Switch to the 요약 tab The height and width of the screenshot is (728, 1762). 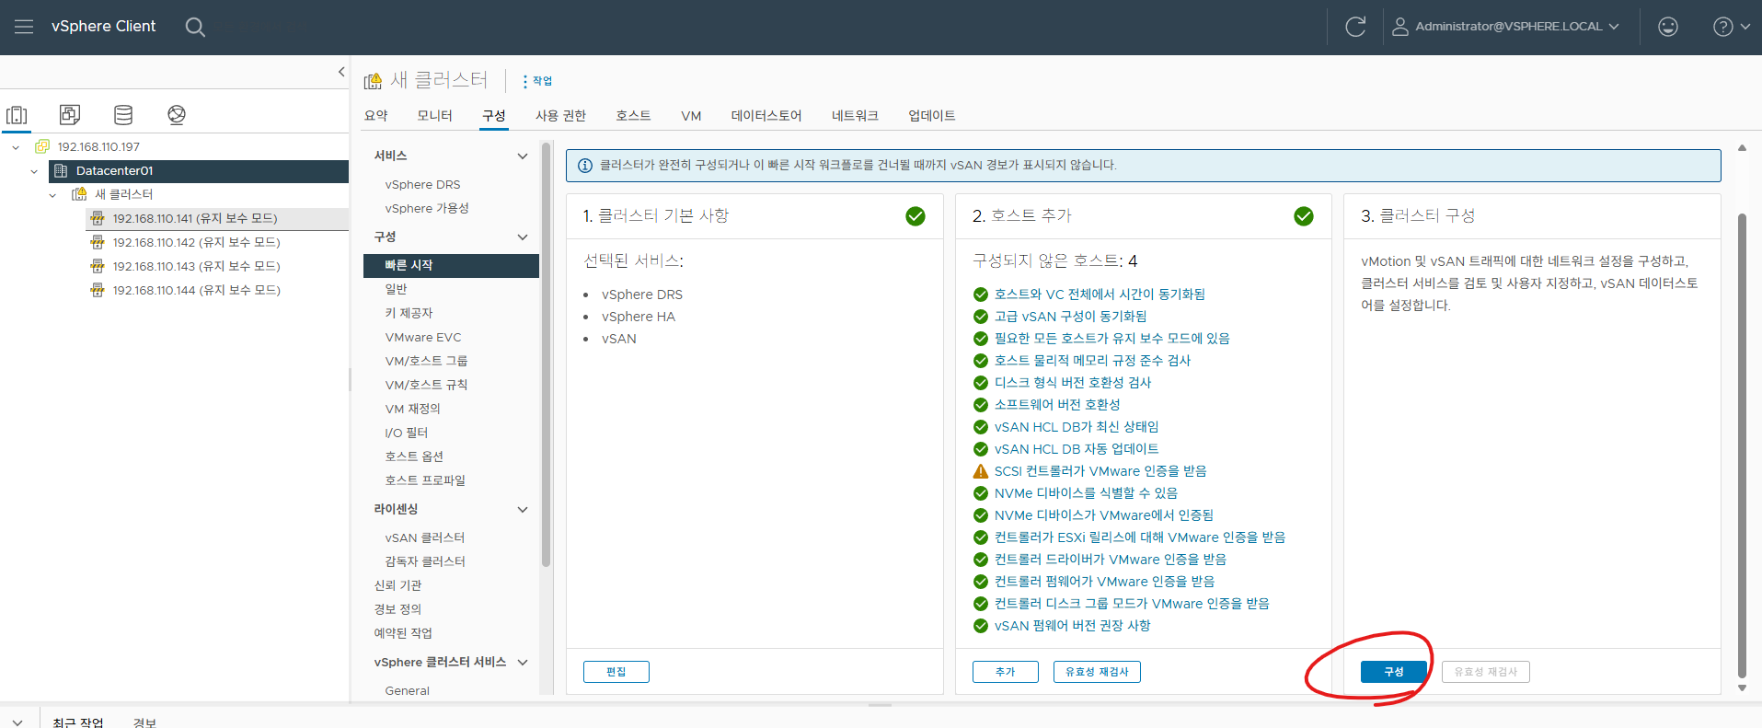(x=376, y=115)
